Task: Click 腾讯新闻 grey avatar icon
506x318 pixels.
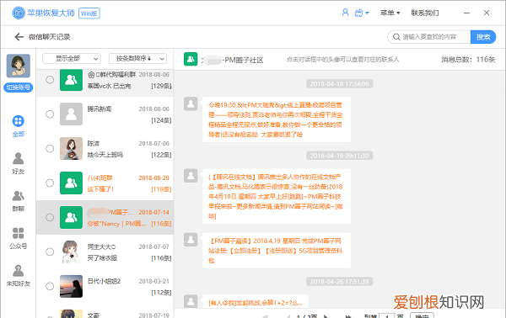Action: tap(71, 114)
